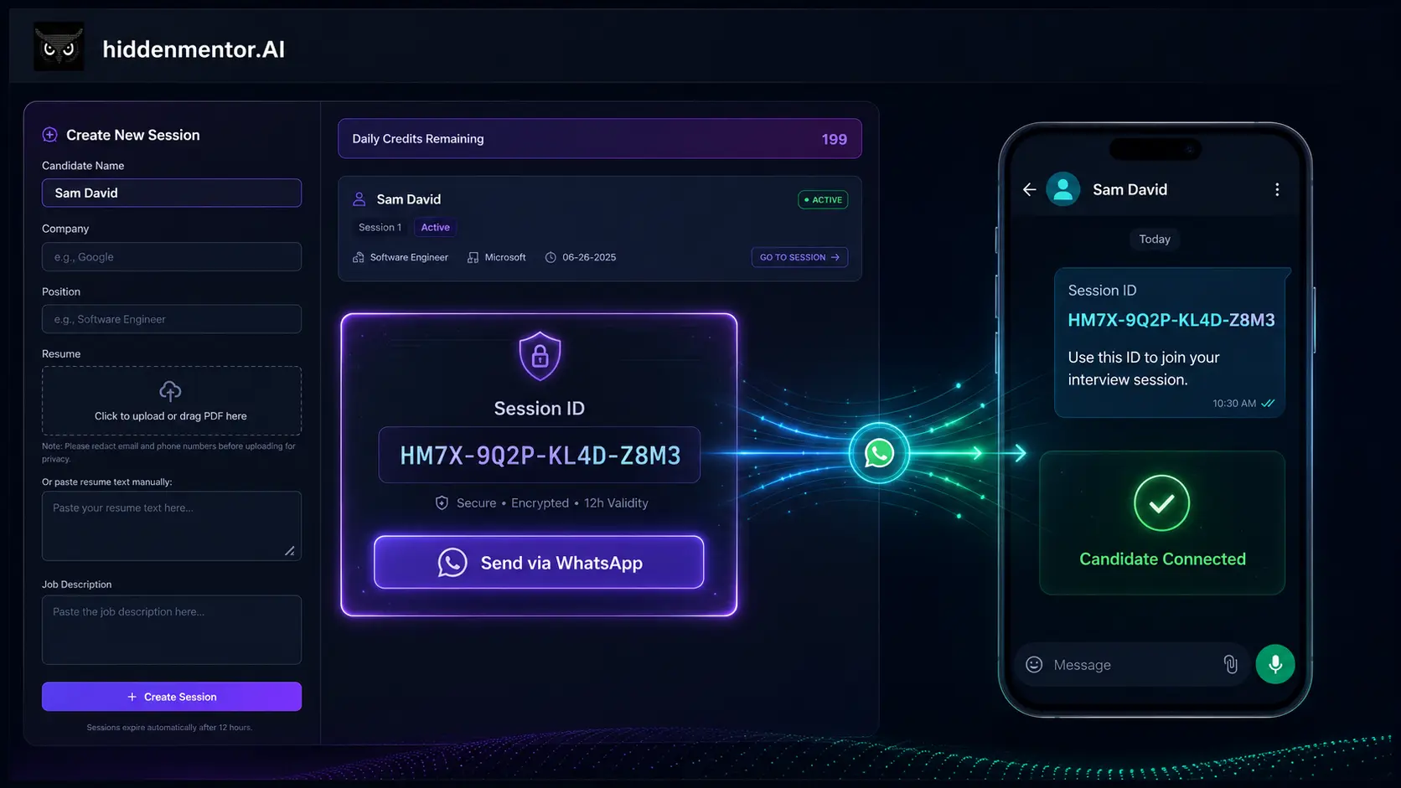The width and height of the screenshot is (1401, 788).
Task: Click the session ID code box in the center card
Action: pos(540,455)
